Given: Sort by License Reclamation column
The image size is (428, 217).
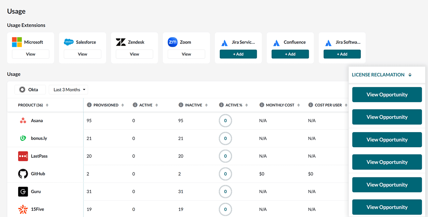Looking at the screenshot, I should (x=410, y=75).
